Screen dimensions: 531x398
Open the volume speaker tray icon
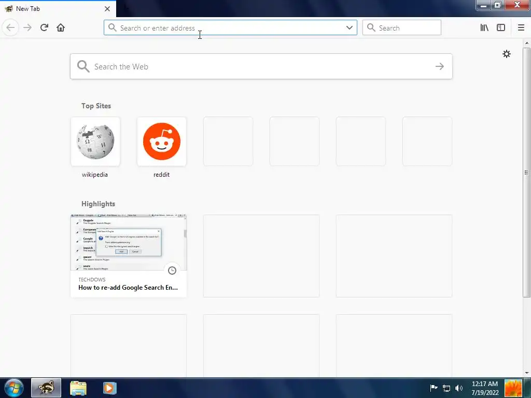click(459, 388)
